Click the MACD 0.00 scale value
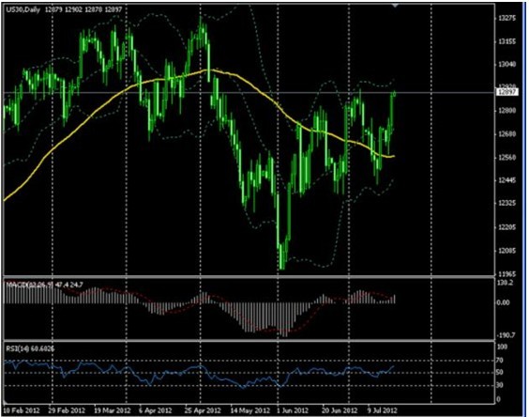 pos(503,302)
